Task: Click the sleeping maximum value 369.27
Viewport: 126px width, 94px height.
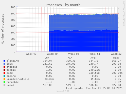Action: tap(116, 61)
